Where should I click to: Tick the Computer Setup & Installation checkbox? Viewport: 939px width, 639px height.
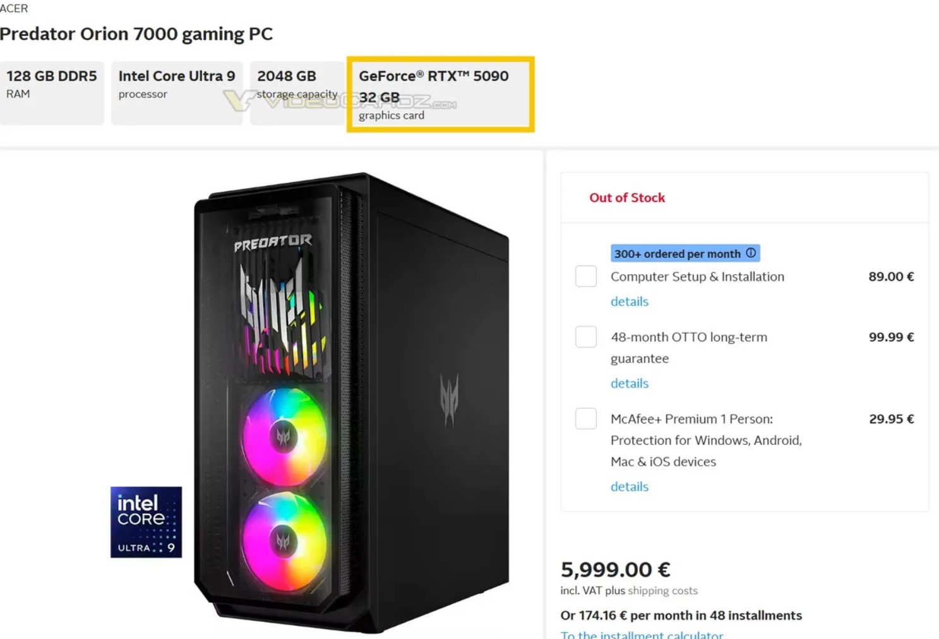click(586, 276)
